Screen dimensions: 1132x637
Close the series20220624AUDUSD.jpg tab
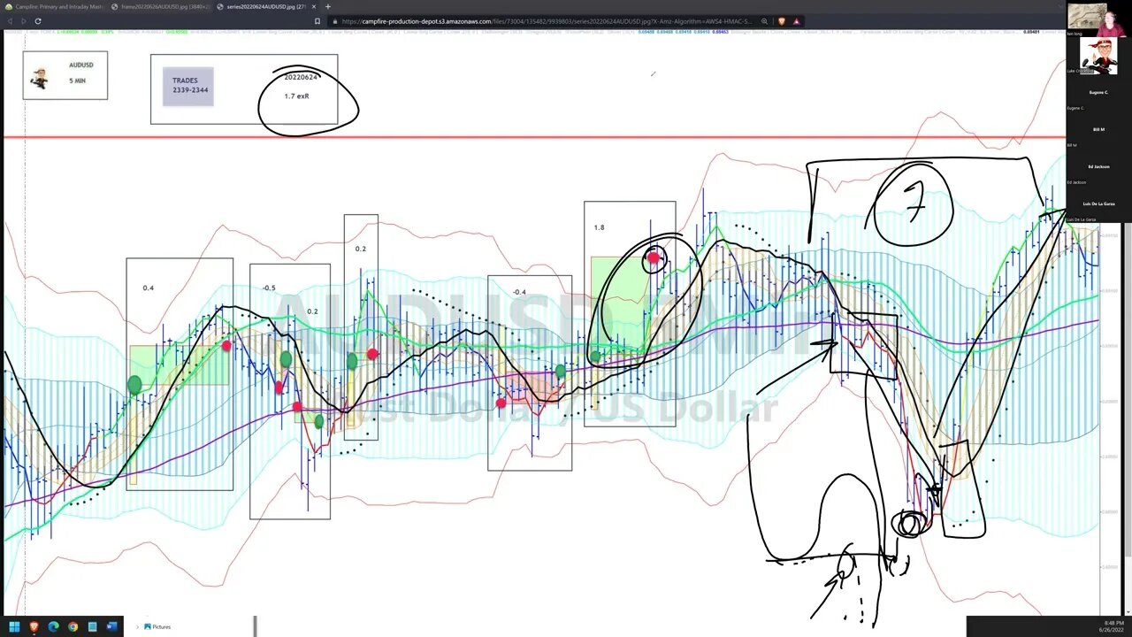point(314,6)
